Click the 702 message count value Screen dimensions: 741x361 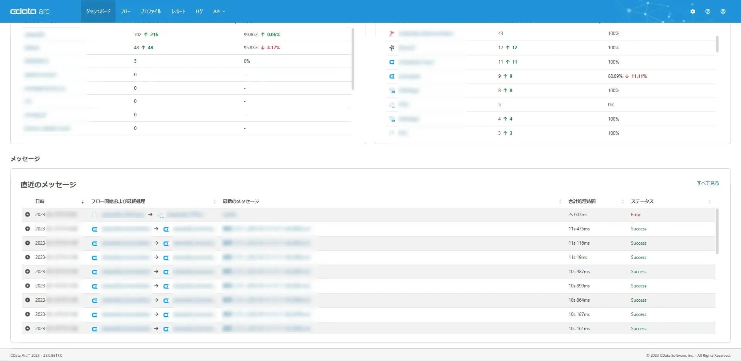(x=138, y=35)
